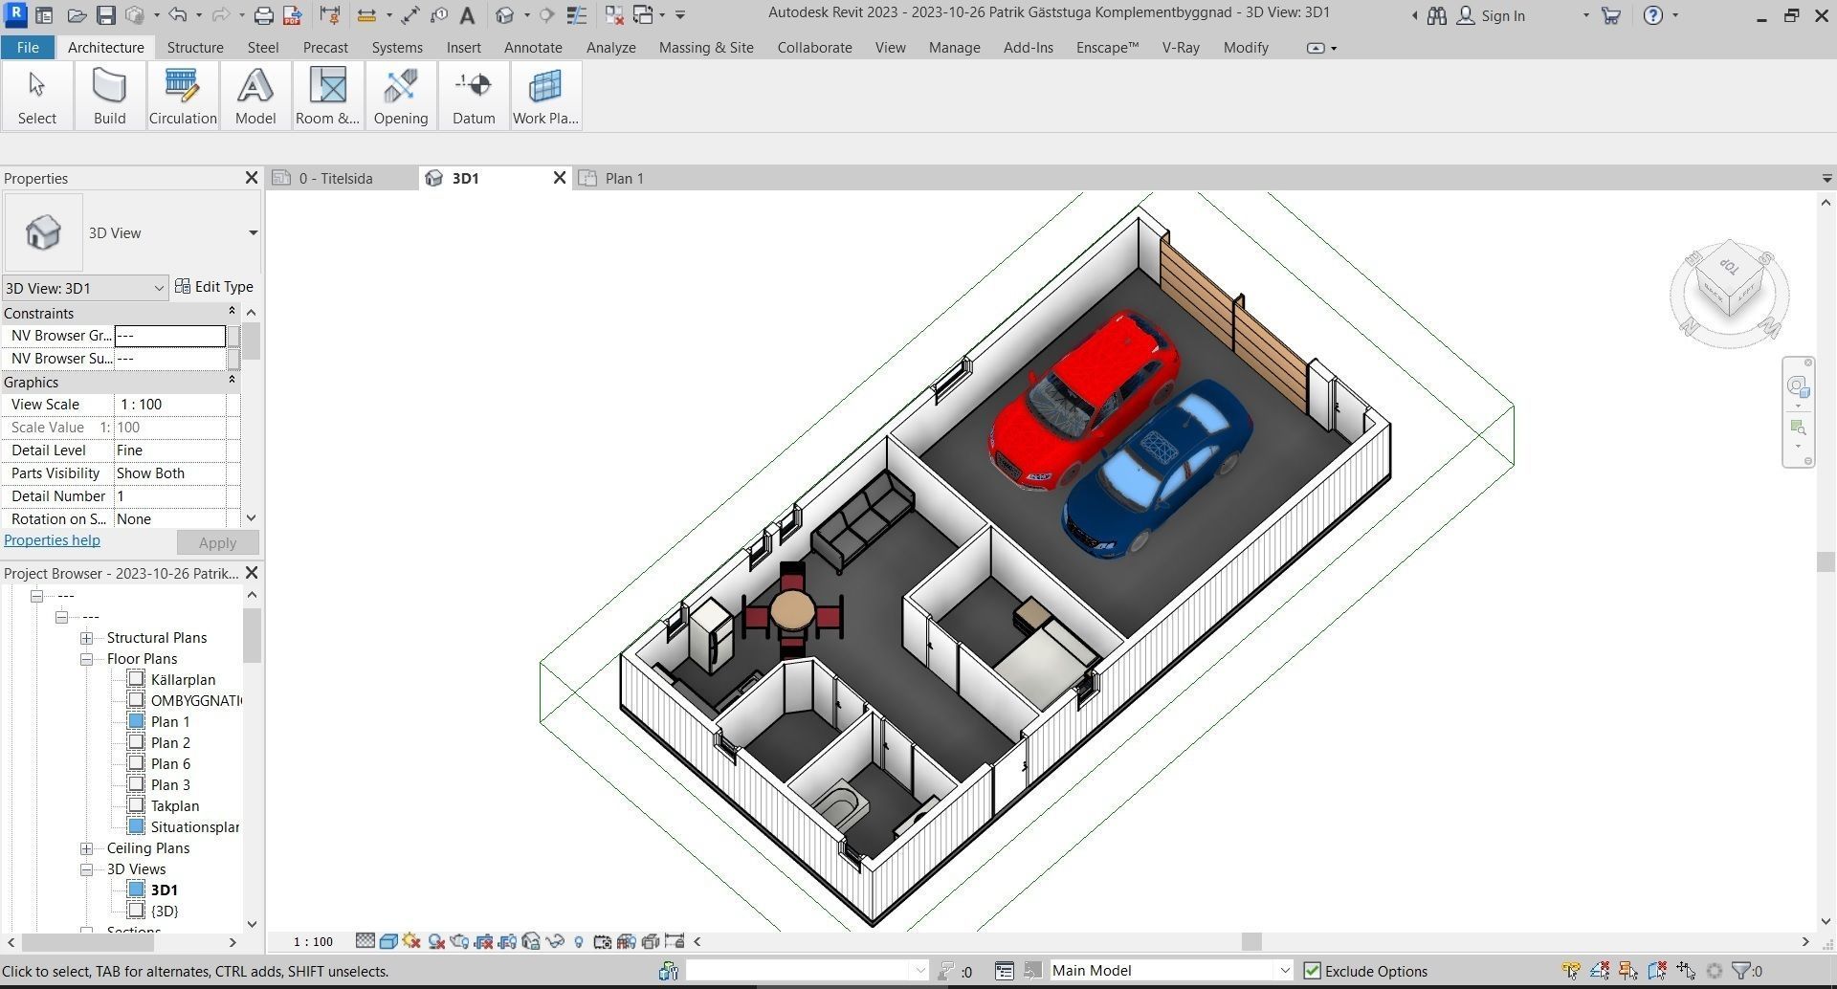Expand Structural Plans in Project Browser
Screen dimensions: 1837x989
click(x=86, y=638)
